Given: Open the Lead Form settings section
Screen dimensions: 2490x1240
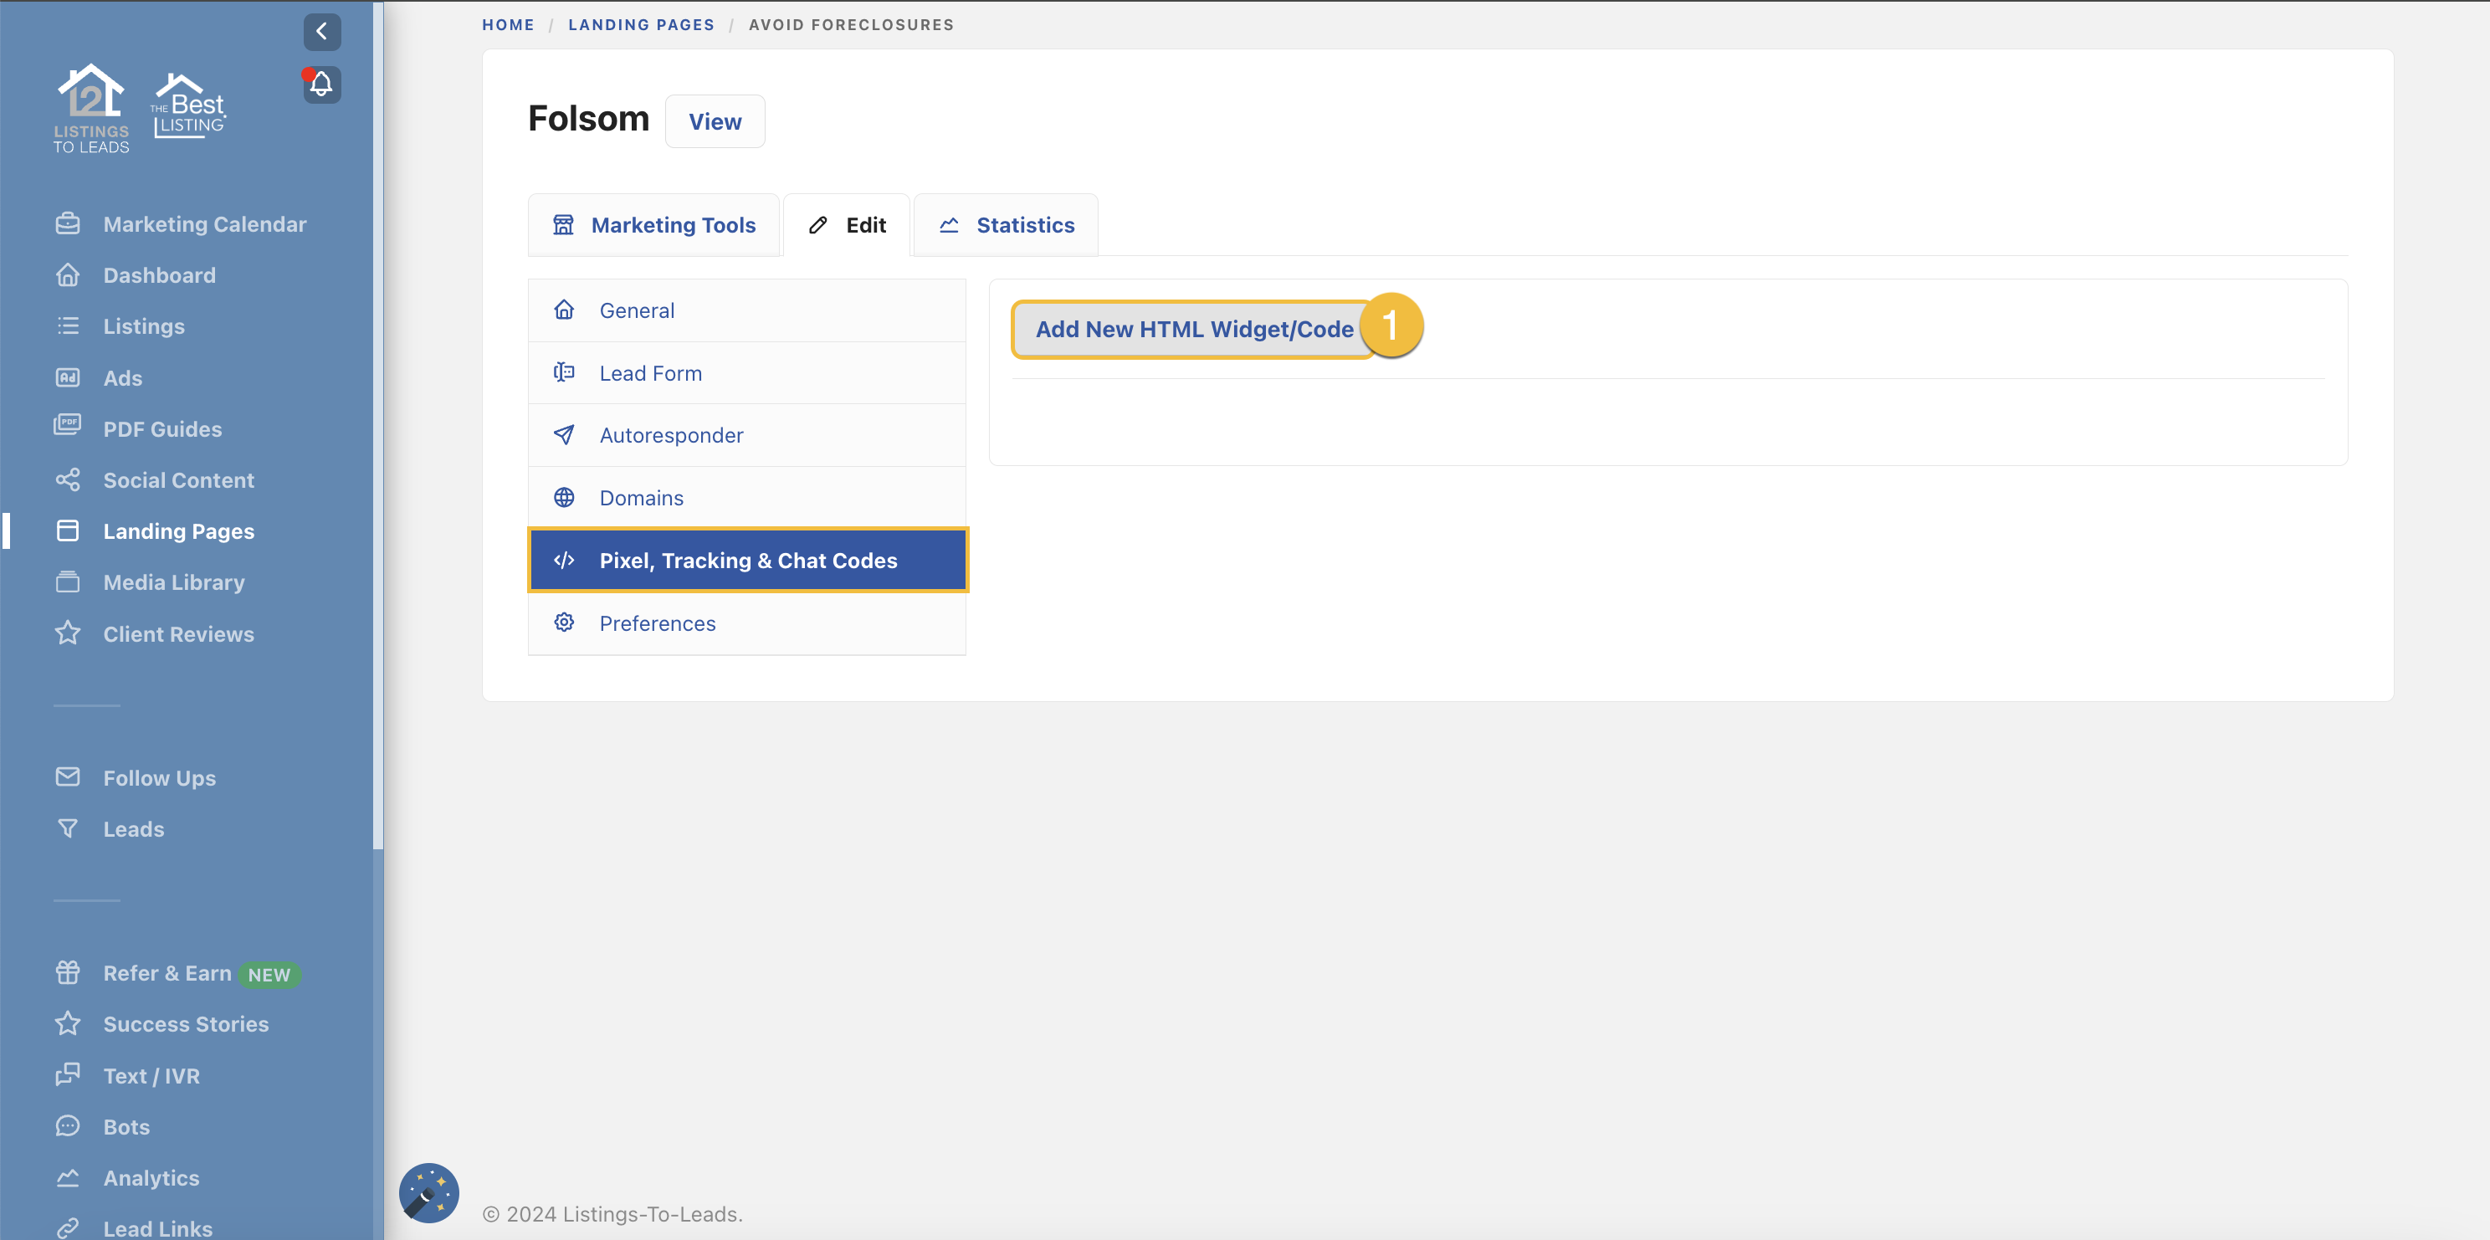Looking at the screenshot, I should point(651,373).
